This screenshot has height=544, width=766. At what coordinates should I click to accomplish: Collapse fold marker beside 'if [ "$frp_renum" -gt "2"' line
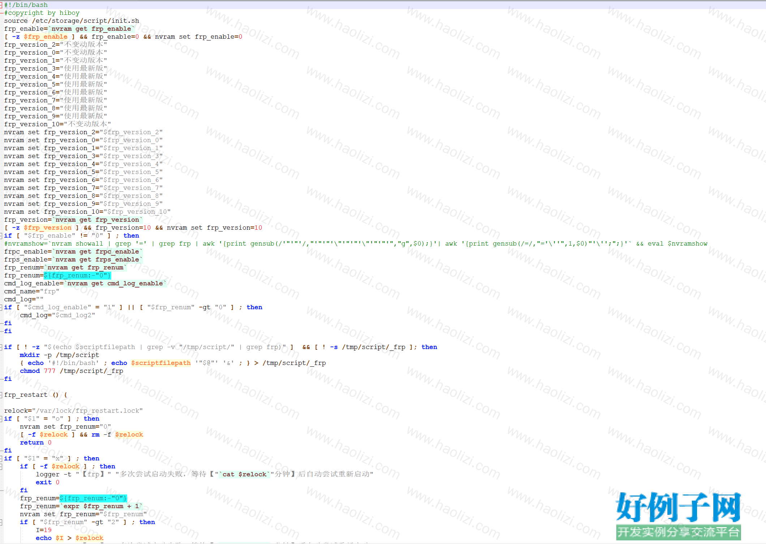(x=1, y=522)
